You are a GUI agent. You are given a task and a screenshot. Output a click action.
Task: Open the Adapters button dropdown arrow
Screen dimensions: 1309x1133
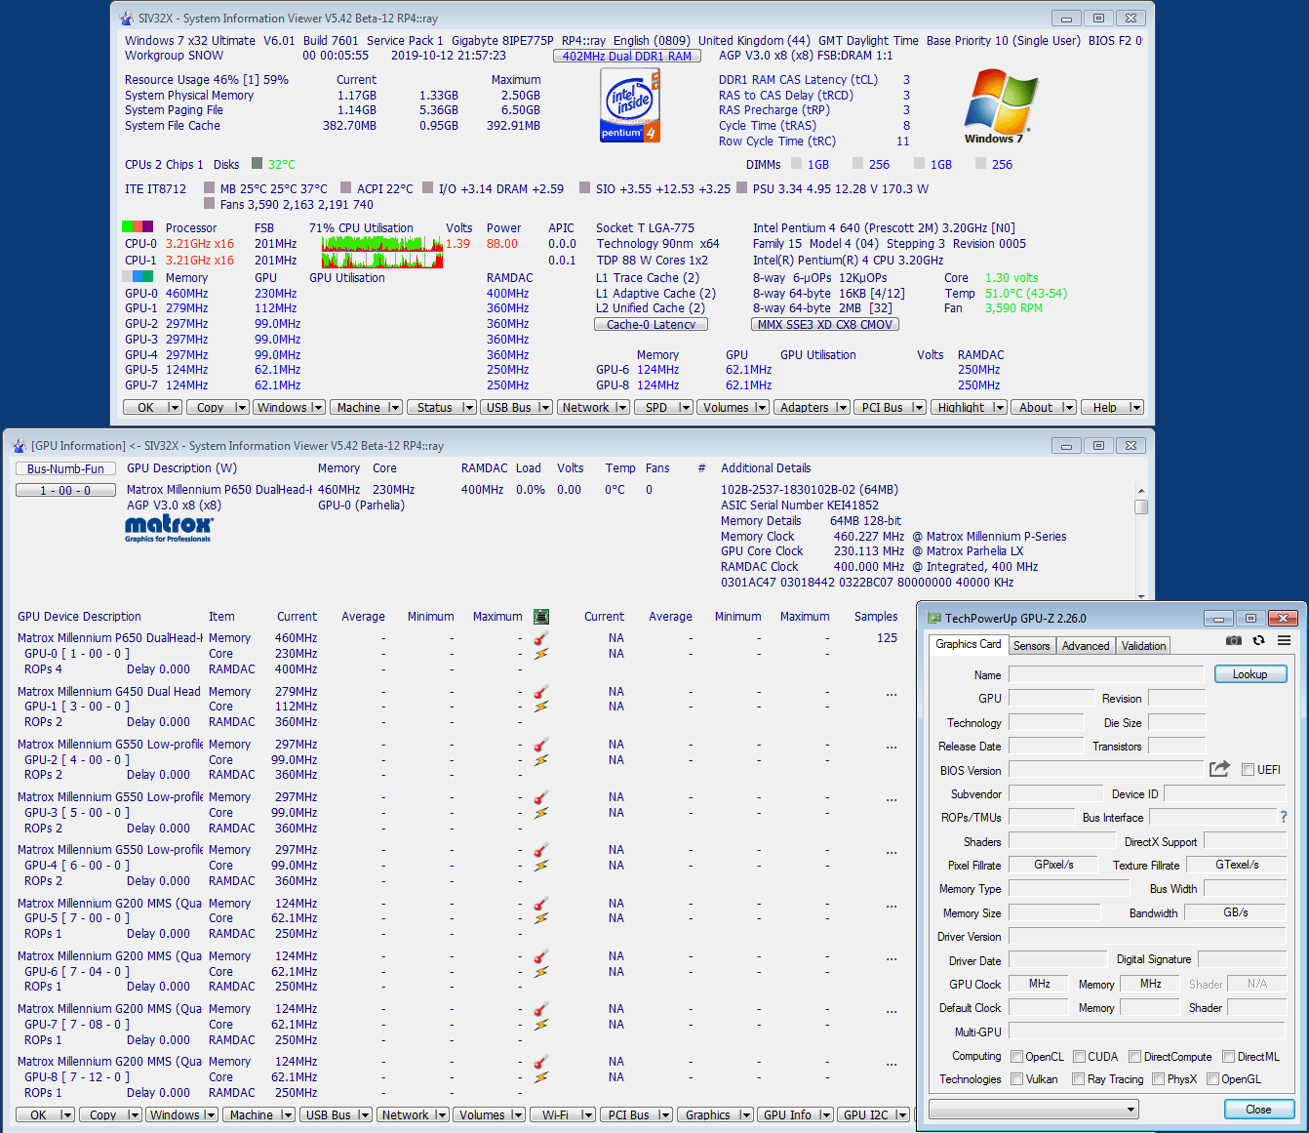[x=841, y=408]
